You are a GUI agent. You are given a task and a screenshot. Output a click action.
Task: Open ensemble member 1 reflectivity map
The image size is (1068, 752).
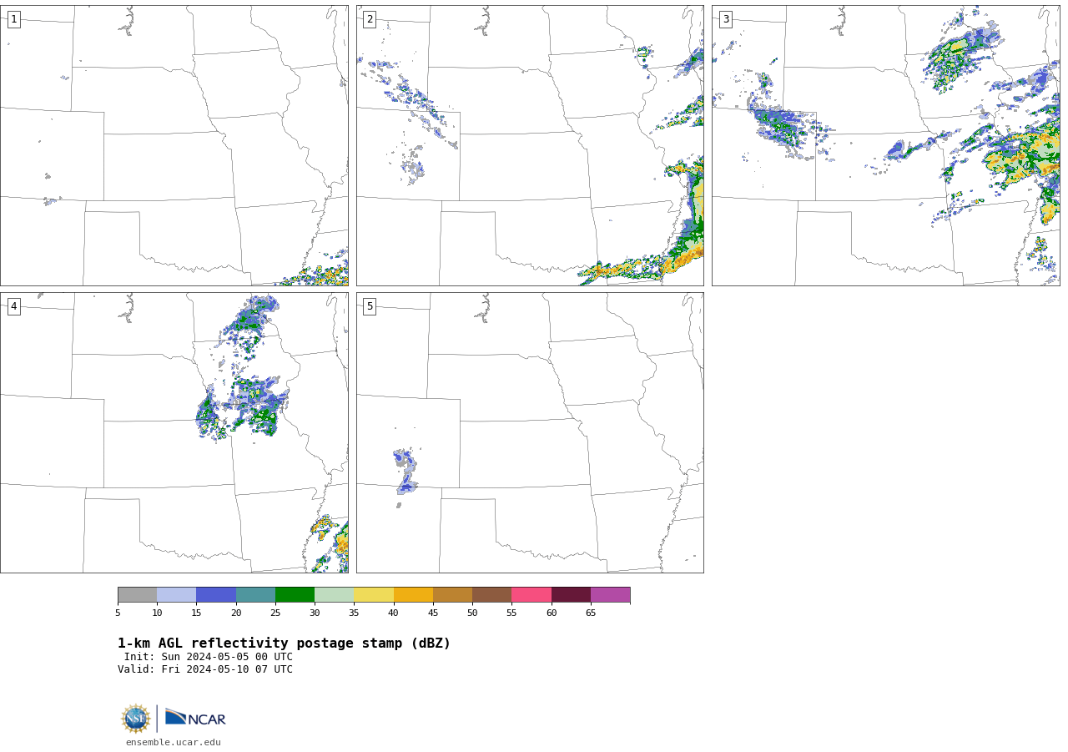coord(174,145)
